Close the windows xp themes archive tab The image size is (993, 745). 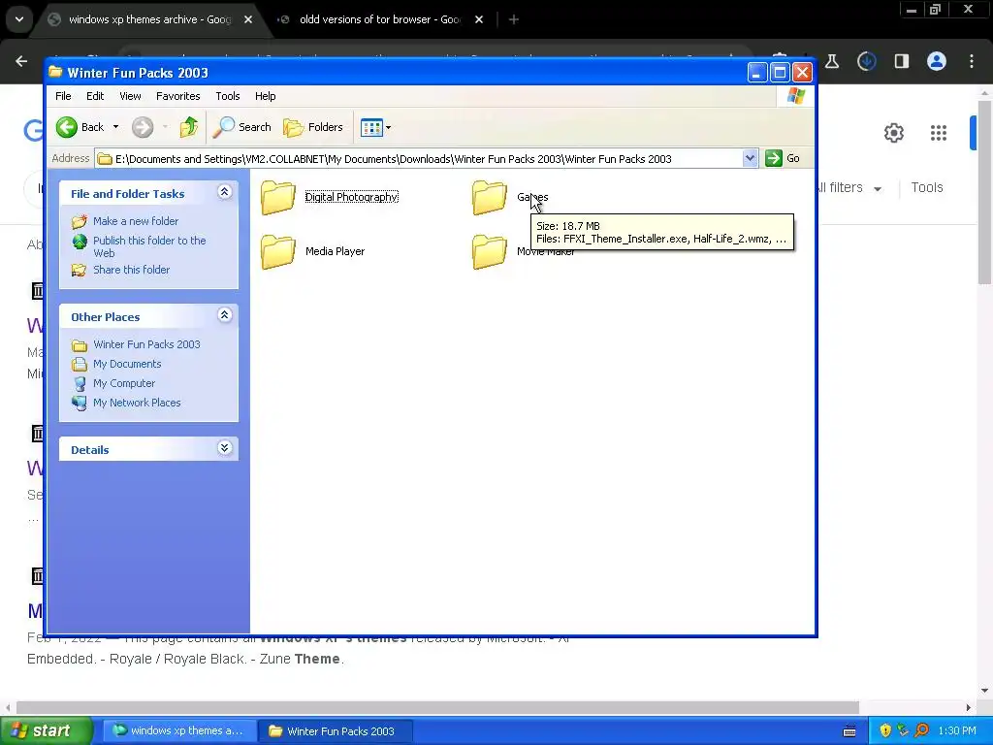tap(248, 19)
